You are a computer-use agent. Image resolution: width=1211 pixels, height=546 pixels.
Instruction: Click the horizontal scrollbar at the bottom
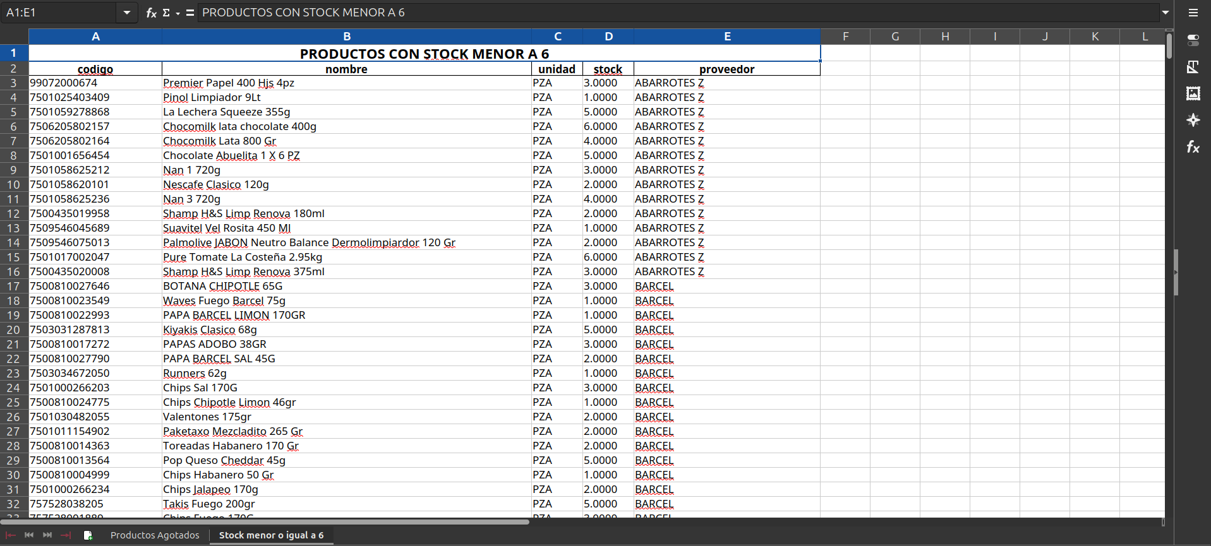(265, 522)
